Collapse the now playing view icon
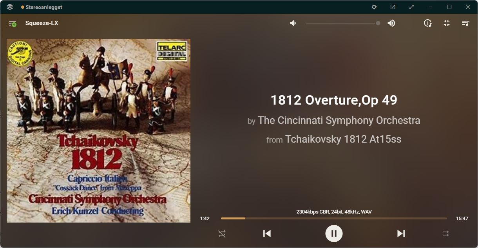Image resolution: width=478 pixels, height=248 pixels. [447, 23]
